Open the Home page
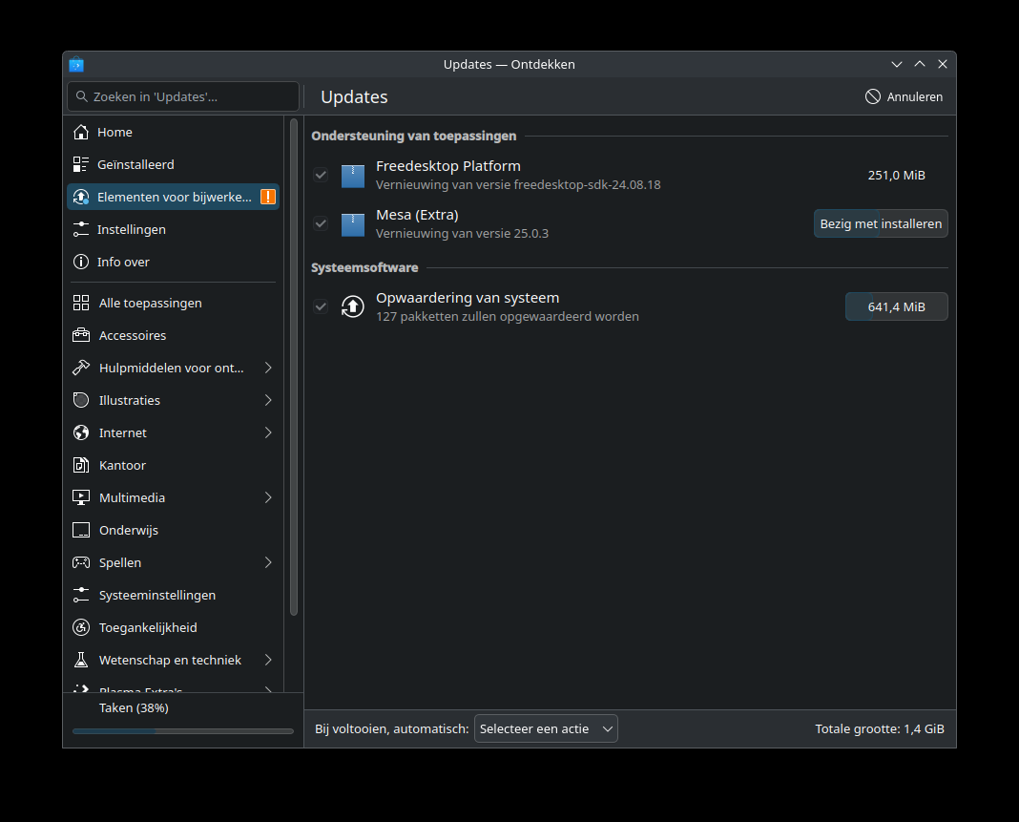Image resolution: width=1019 pixels, height=822 pixels. pyautogui.click(x=173, y=132)
